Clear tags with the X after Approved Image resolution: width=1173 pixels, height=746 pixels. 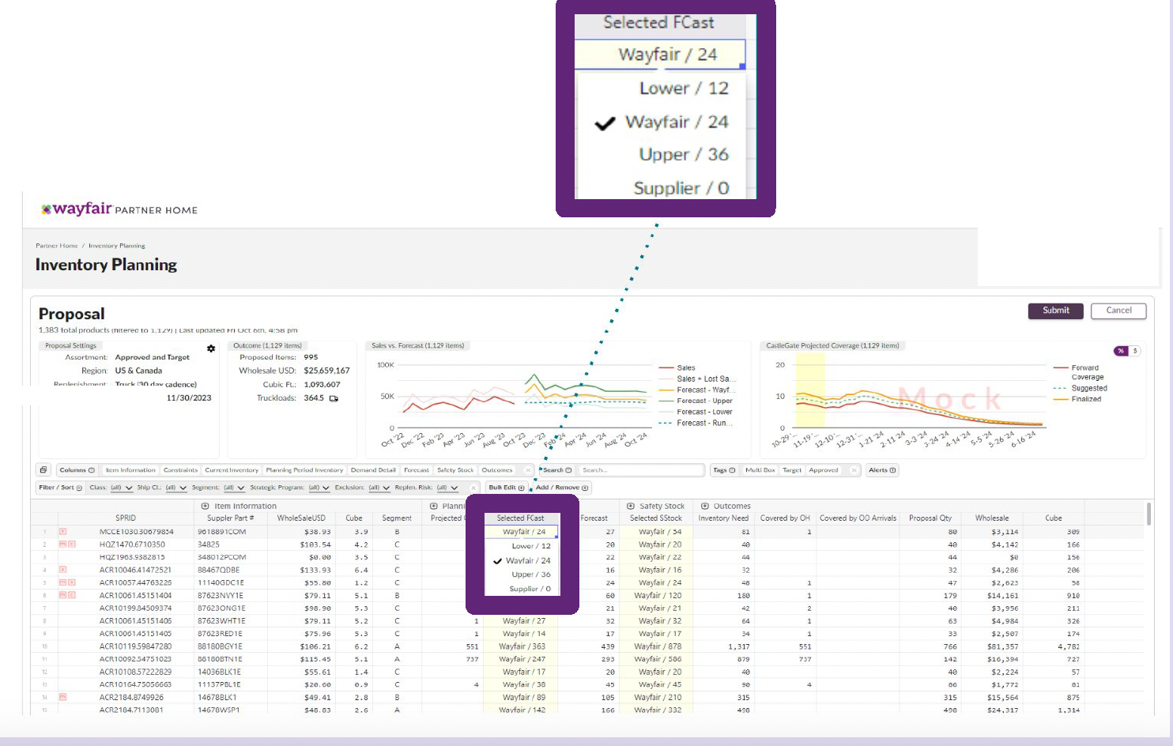[x=854, y=470]
